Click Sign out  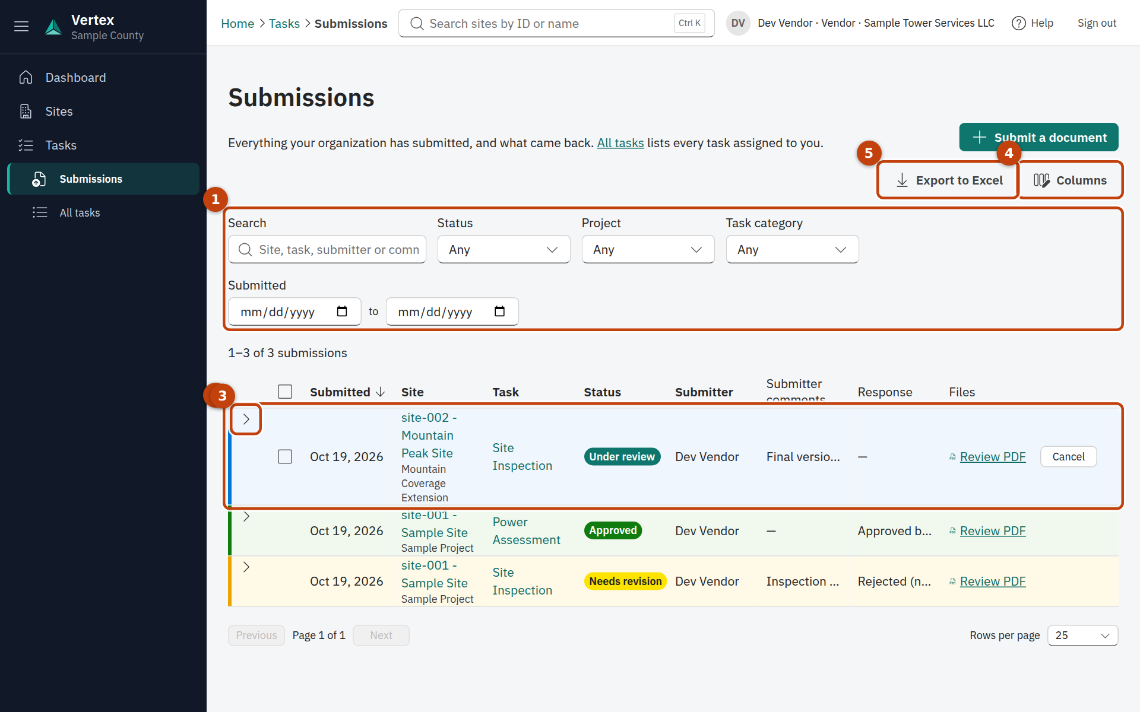coord(1097,23)
